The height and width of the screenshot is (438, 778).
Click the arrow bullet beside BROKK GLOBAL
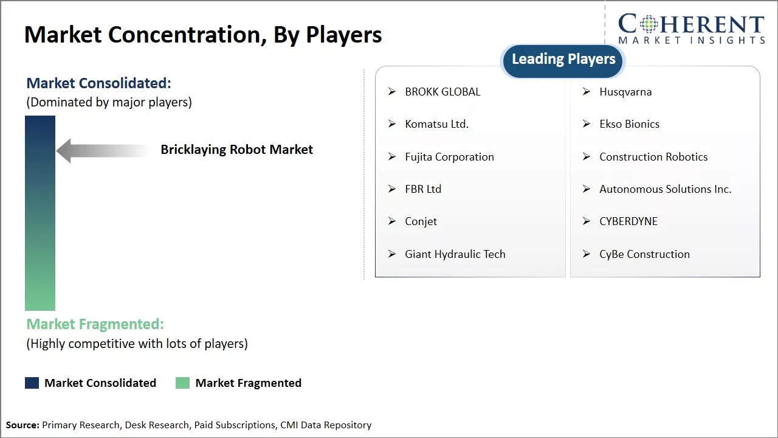coord(392,92)
